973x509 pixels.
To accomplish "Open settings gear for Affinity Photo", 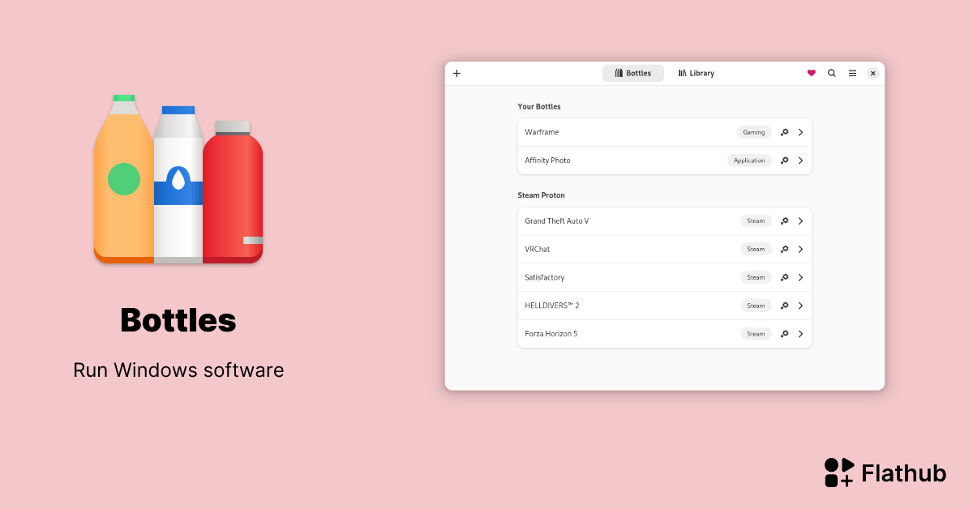I will pos(783,160).
